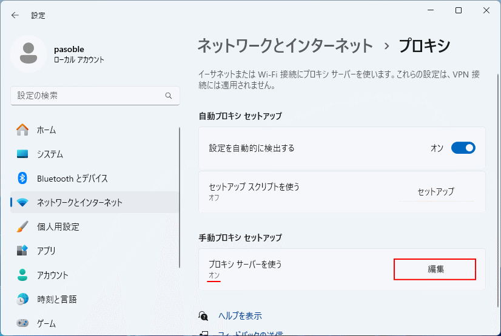Screen dimensions: 501x336
Task: Click the Accounts person icon
Action: (x=22, y=275)
